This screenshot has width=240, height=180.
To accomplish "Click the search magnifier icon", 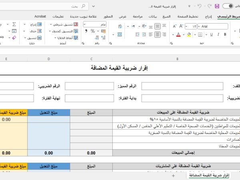I will point(83,6).
